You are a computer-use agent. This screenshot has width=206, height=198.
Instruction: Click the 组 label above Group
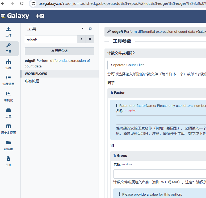pos(112,146)
